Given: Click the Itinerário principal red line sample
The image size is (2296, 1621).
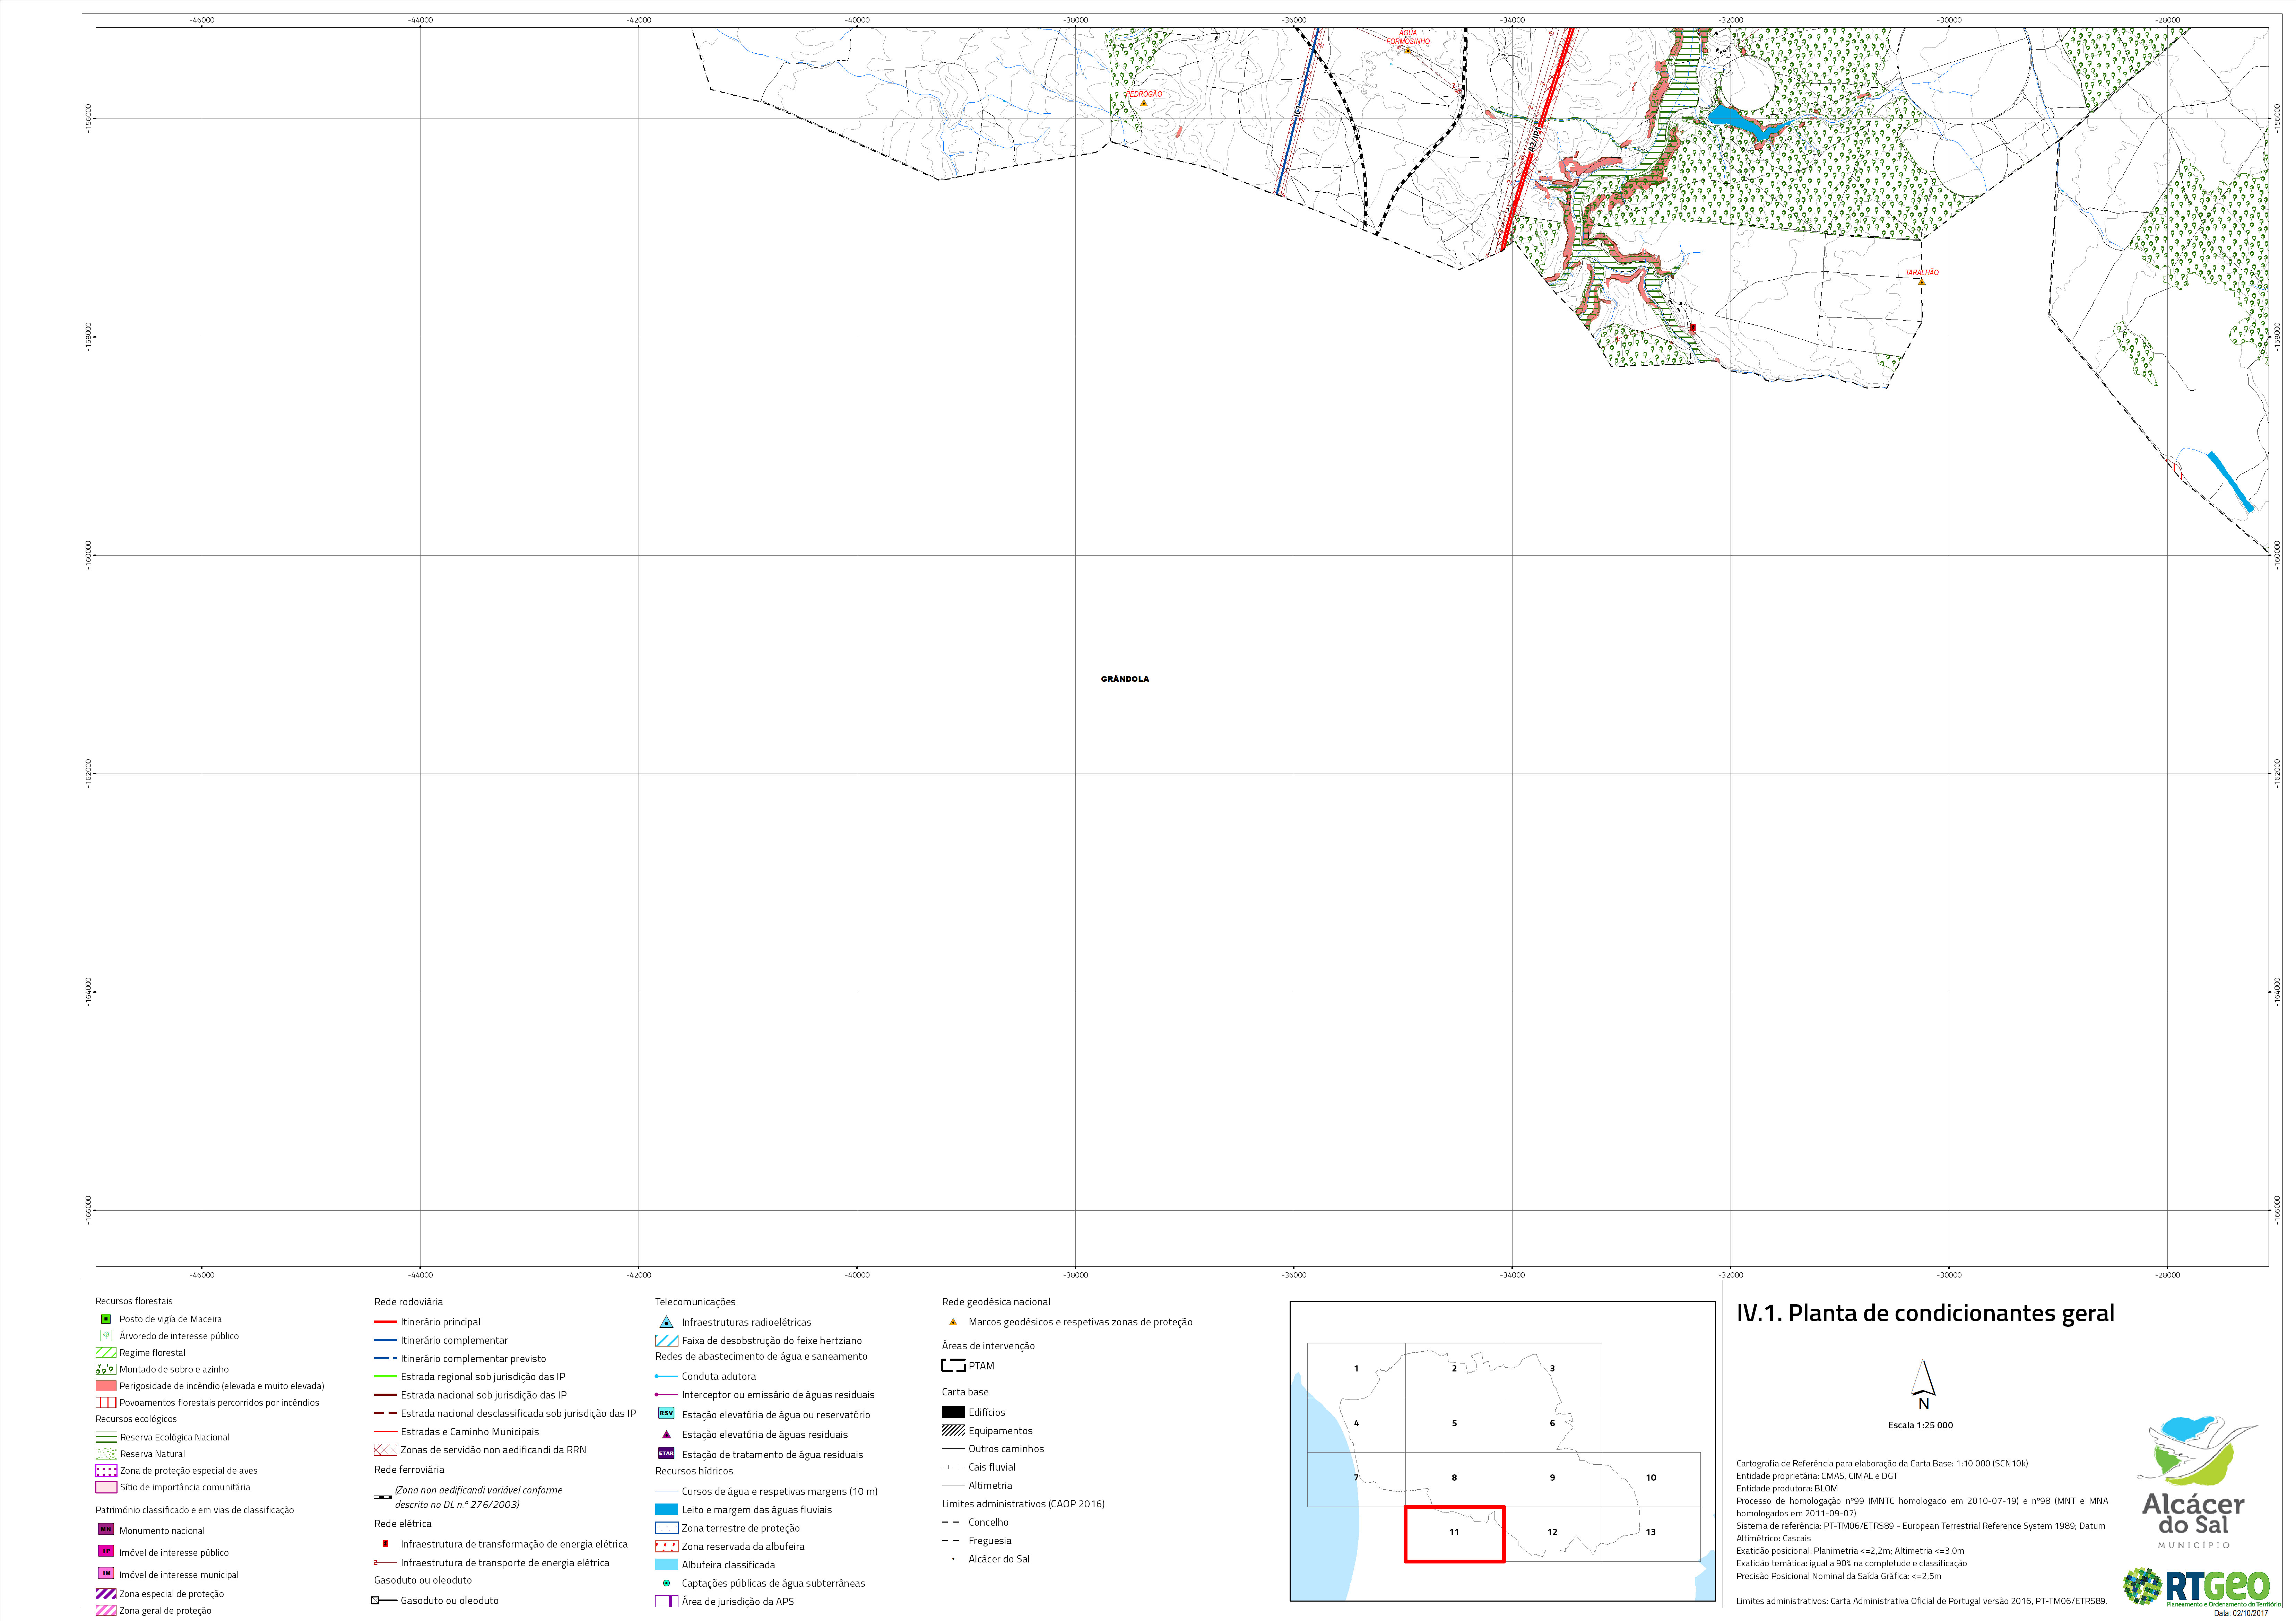Looking at the screenshot, I should pos(385,1322).
